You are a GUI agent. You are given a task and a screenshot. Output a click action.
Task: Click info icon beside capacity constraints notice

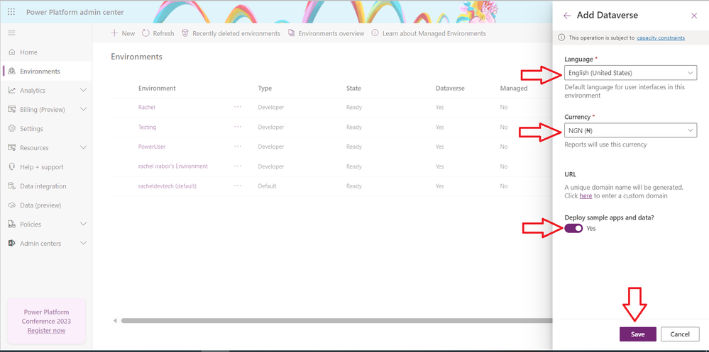click(x=561, y=38)
